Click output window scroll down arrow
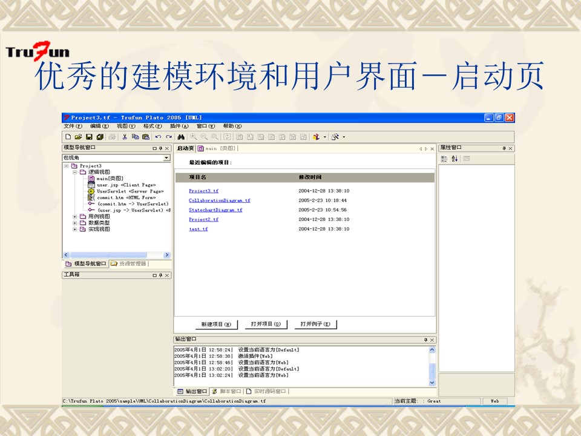Viewport: 581px width, 436px height. click(x=432, y=383)
